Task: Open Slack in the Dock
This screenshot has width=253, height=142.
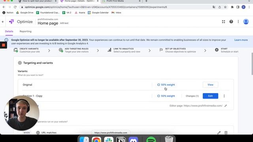Action: click(109, 139)
